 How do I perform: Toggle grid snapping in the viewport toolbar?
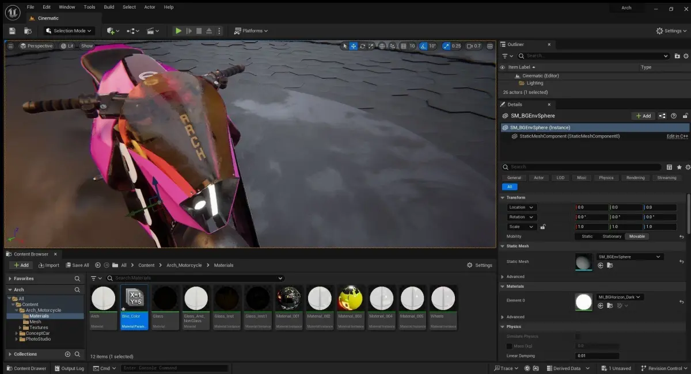[404, 46]
